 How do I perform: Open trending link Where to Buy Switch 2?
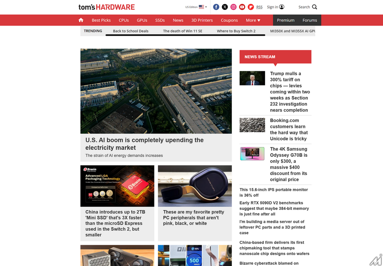tap(236, 31)
